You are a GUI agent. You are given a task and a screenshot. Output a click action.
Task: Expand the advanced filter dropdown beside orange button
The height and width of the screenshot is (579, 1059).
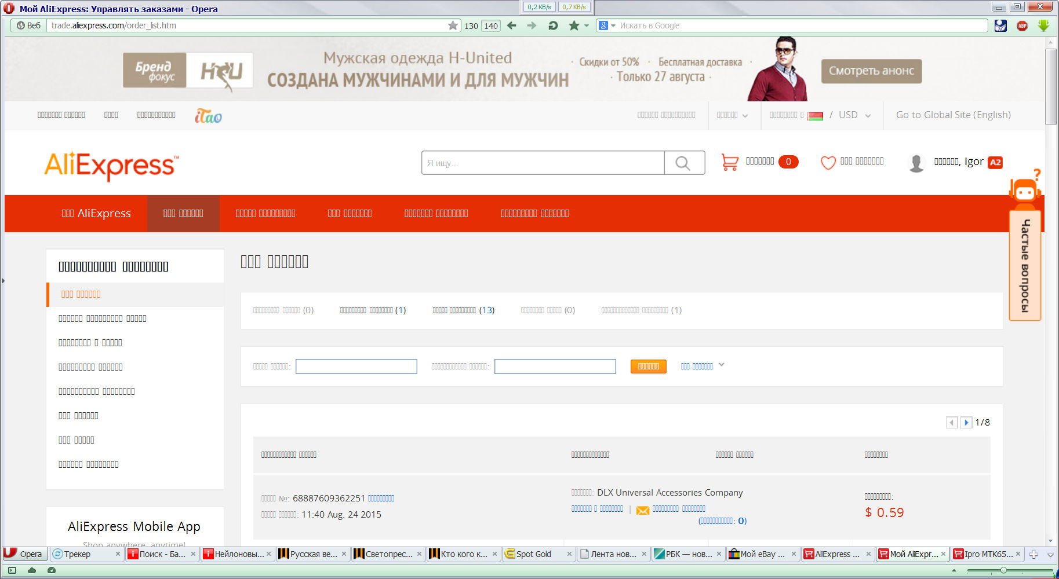pyautogui.click(x=703, y=366)
